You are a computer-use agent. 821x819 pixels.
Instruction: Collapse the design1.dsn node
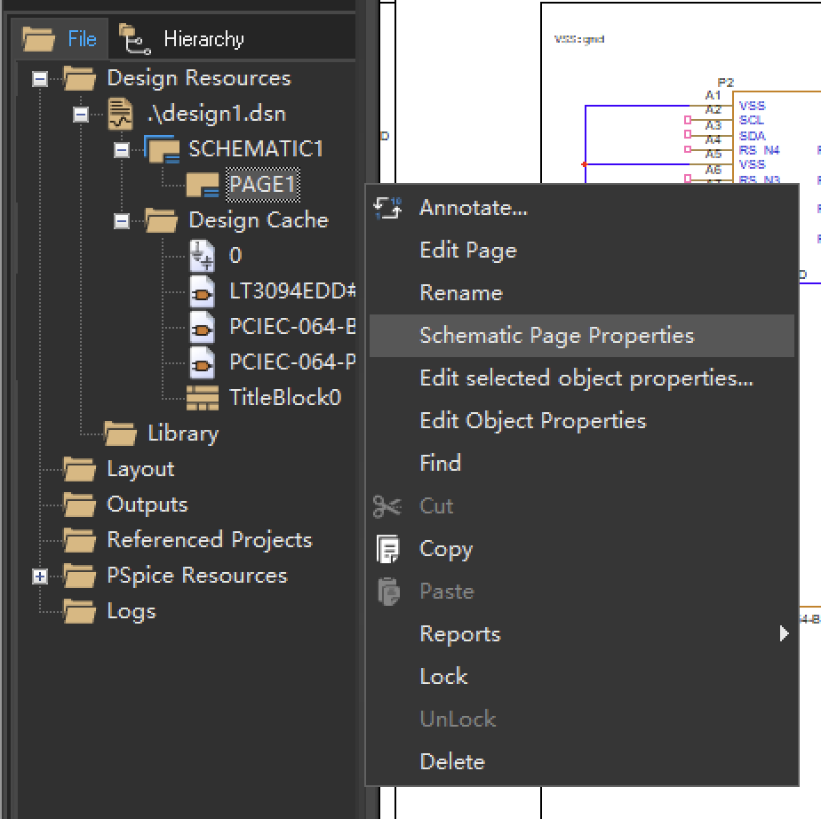[x=81, y=115]
